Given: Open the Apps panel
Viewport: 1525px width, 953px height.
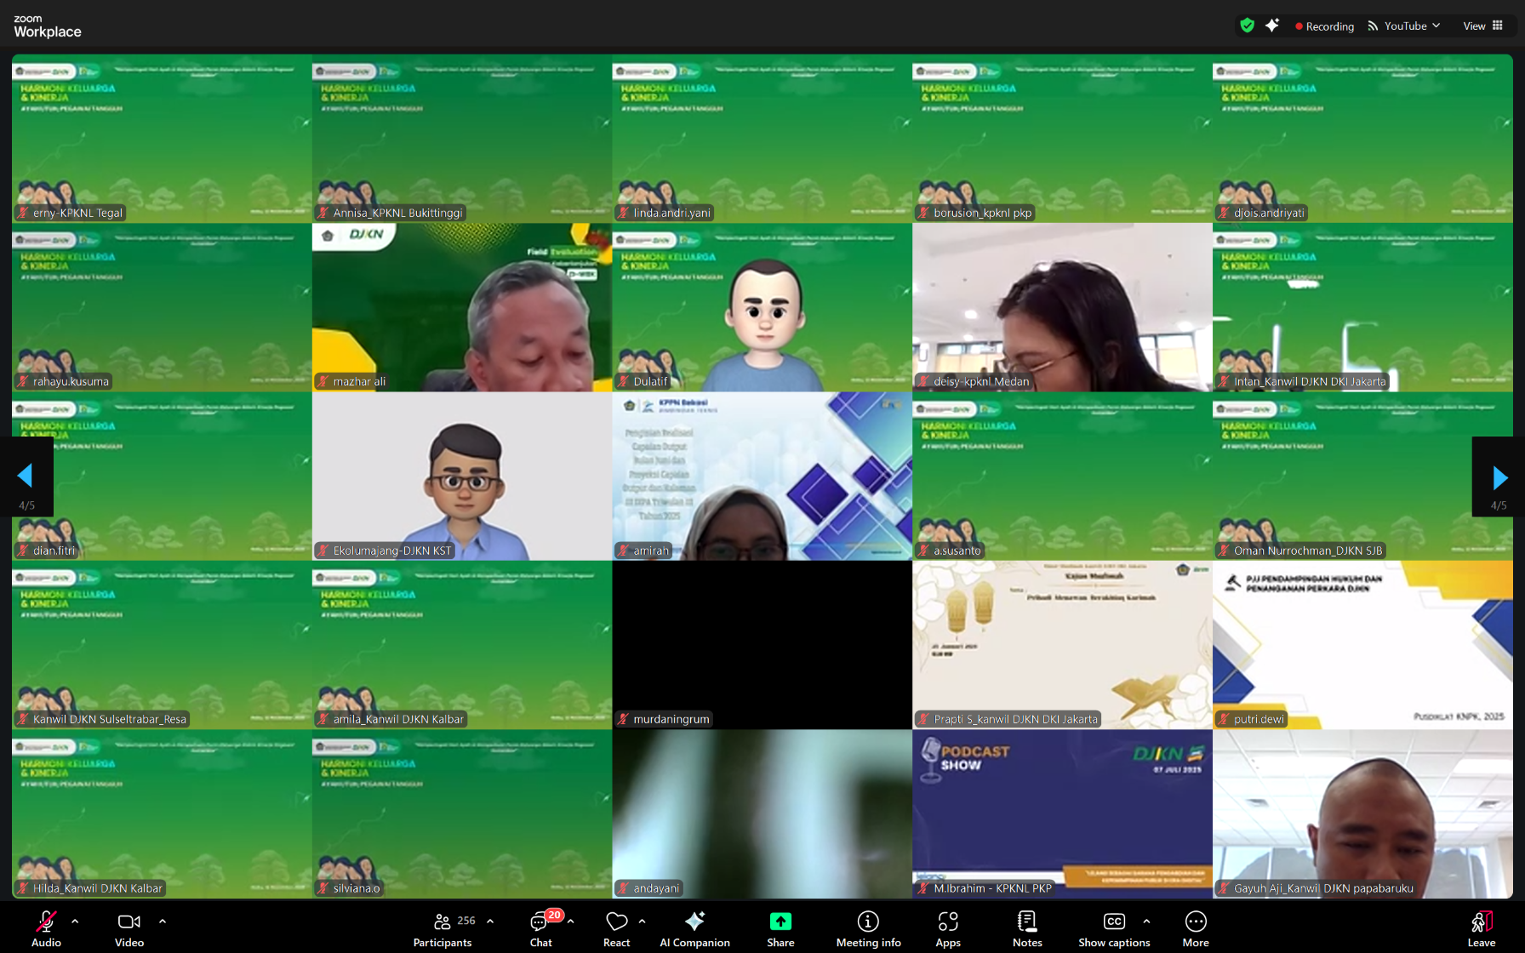Looking at the screenshot, I should click(948, 927).
